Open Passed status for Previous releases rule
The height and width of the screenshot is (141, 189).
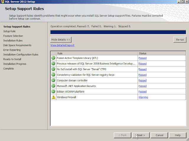142,64
